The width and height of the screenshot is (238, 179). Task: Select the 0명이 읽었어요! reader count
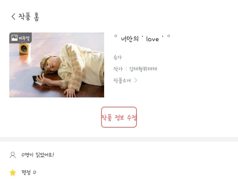(38, 155)
